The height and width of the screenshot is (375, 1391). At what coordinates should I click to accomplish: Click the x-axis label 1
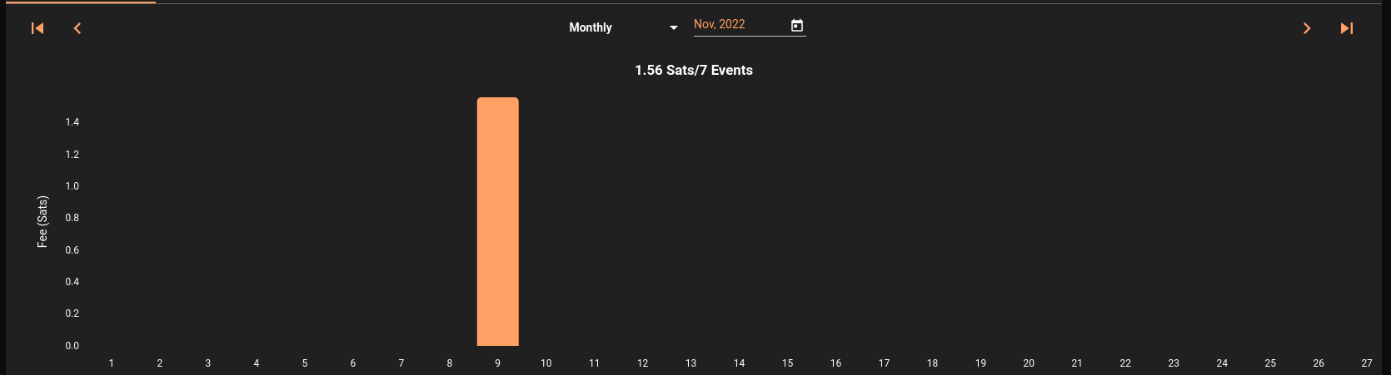click(112, 363)
